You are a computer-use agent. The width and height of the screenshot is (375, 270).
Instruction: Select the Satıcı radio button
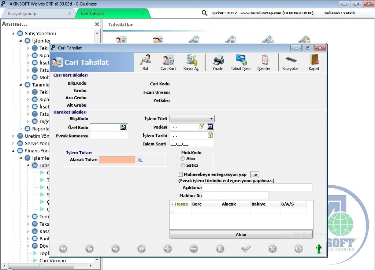[x=183, y=165]
